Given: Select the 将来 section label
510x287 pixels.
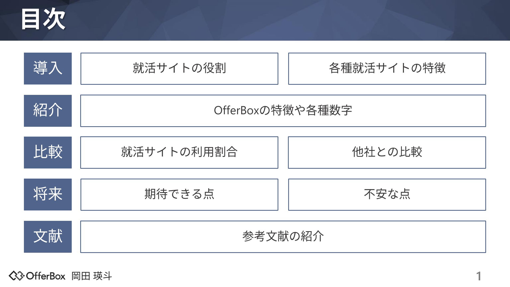Looking at the screenshot, I should 48,195.
